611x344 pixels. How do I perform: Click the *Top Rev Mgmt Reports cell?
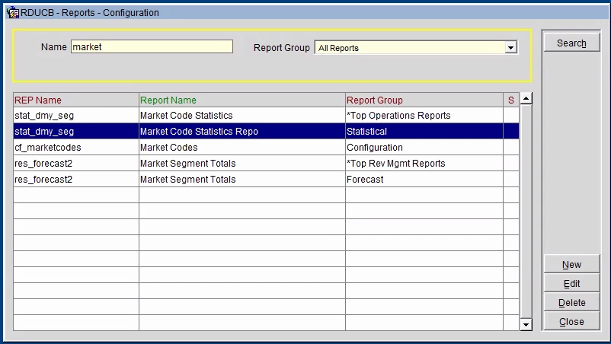point(424,164)
